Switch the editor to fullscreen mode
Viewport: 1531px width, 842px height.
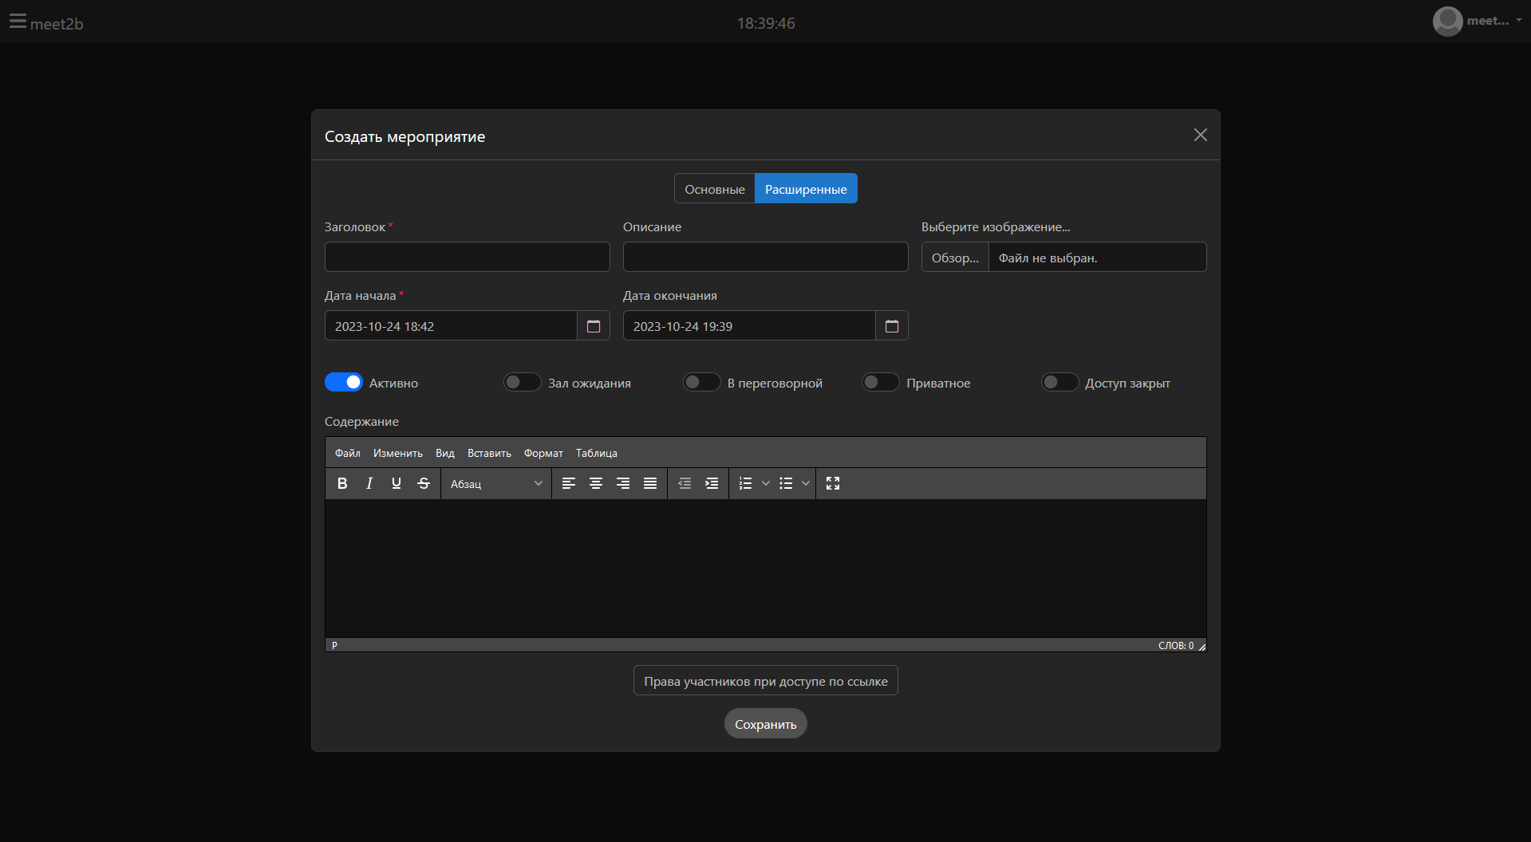833,483
